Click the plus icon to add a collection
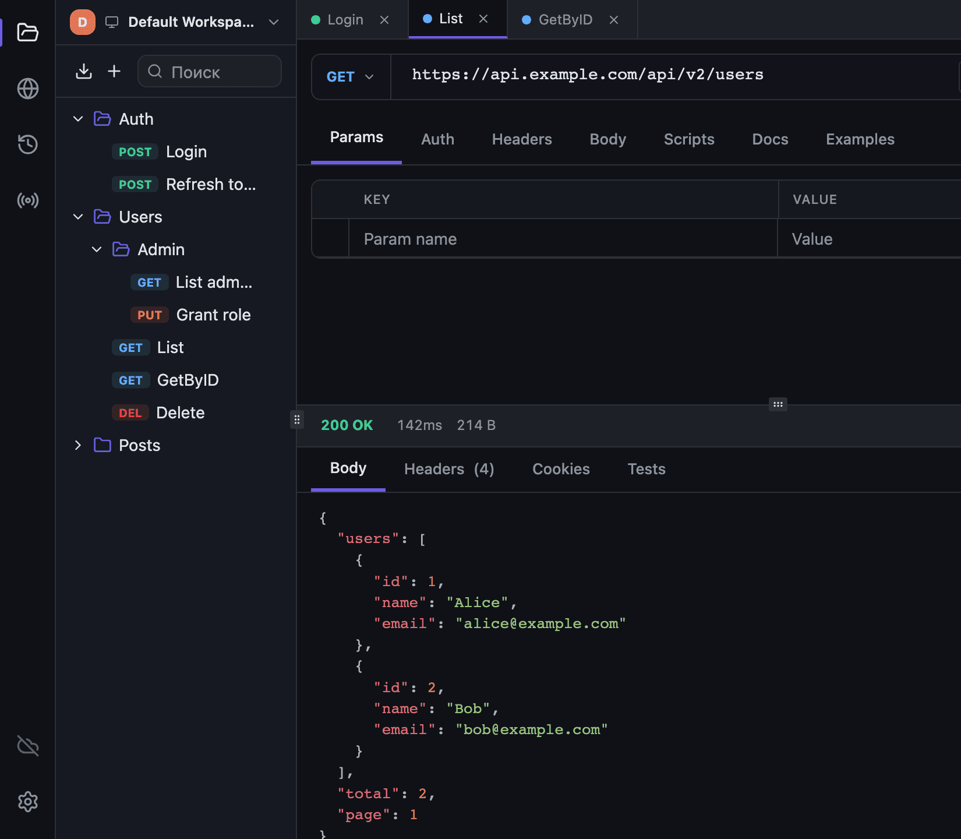Viewport: 961px width, 839px height. [x=114, y=71]
